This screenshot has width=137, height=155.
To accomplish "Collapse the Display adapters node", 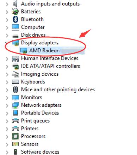I will (7, 43).
